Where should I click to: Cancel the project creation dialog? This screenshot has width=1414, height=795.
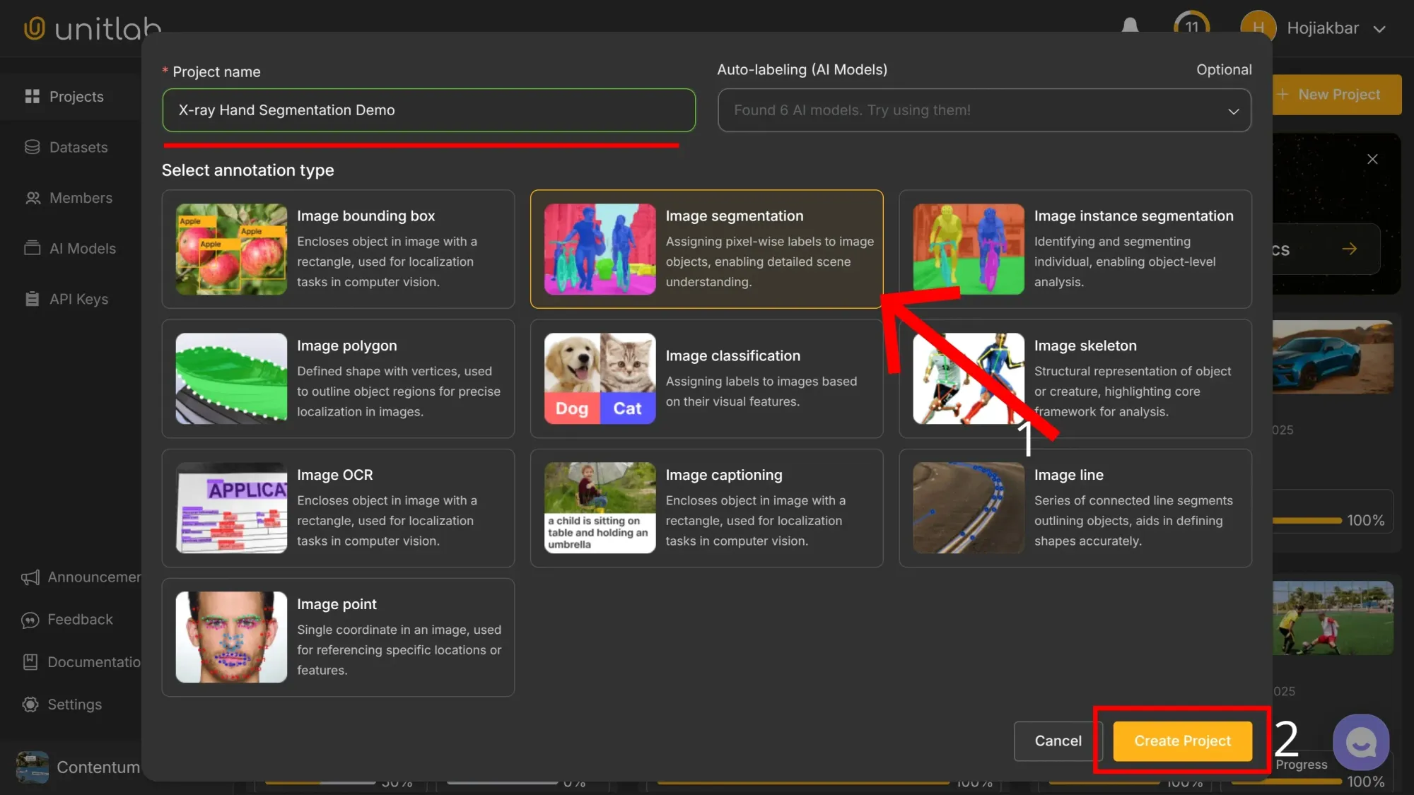click(x=1058, y=741)
